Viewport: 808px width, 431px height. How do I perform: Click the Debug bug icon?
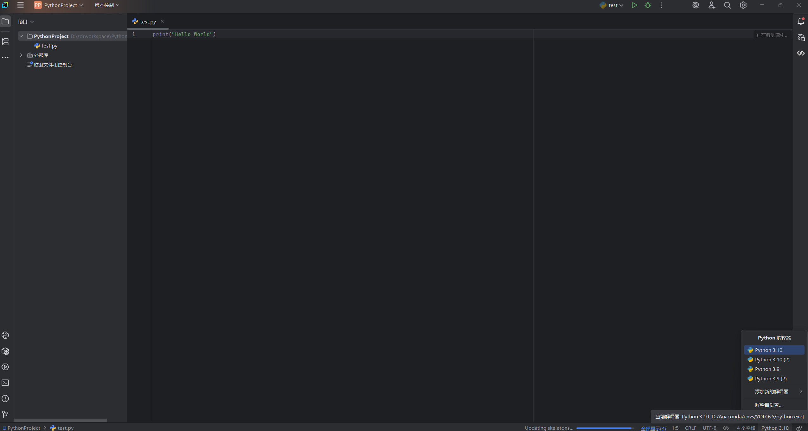(648, 5)
